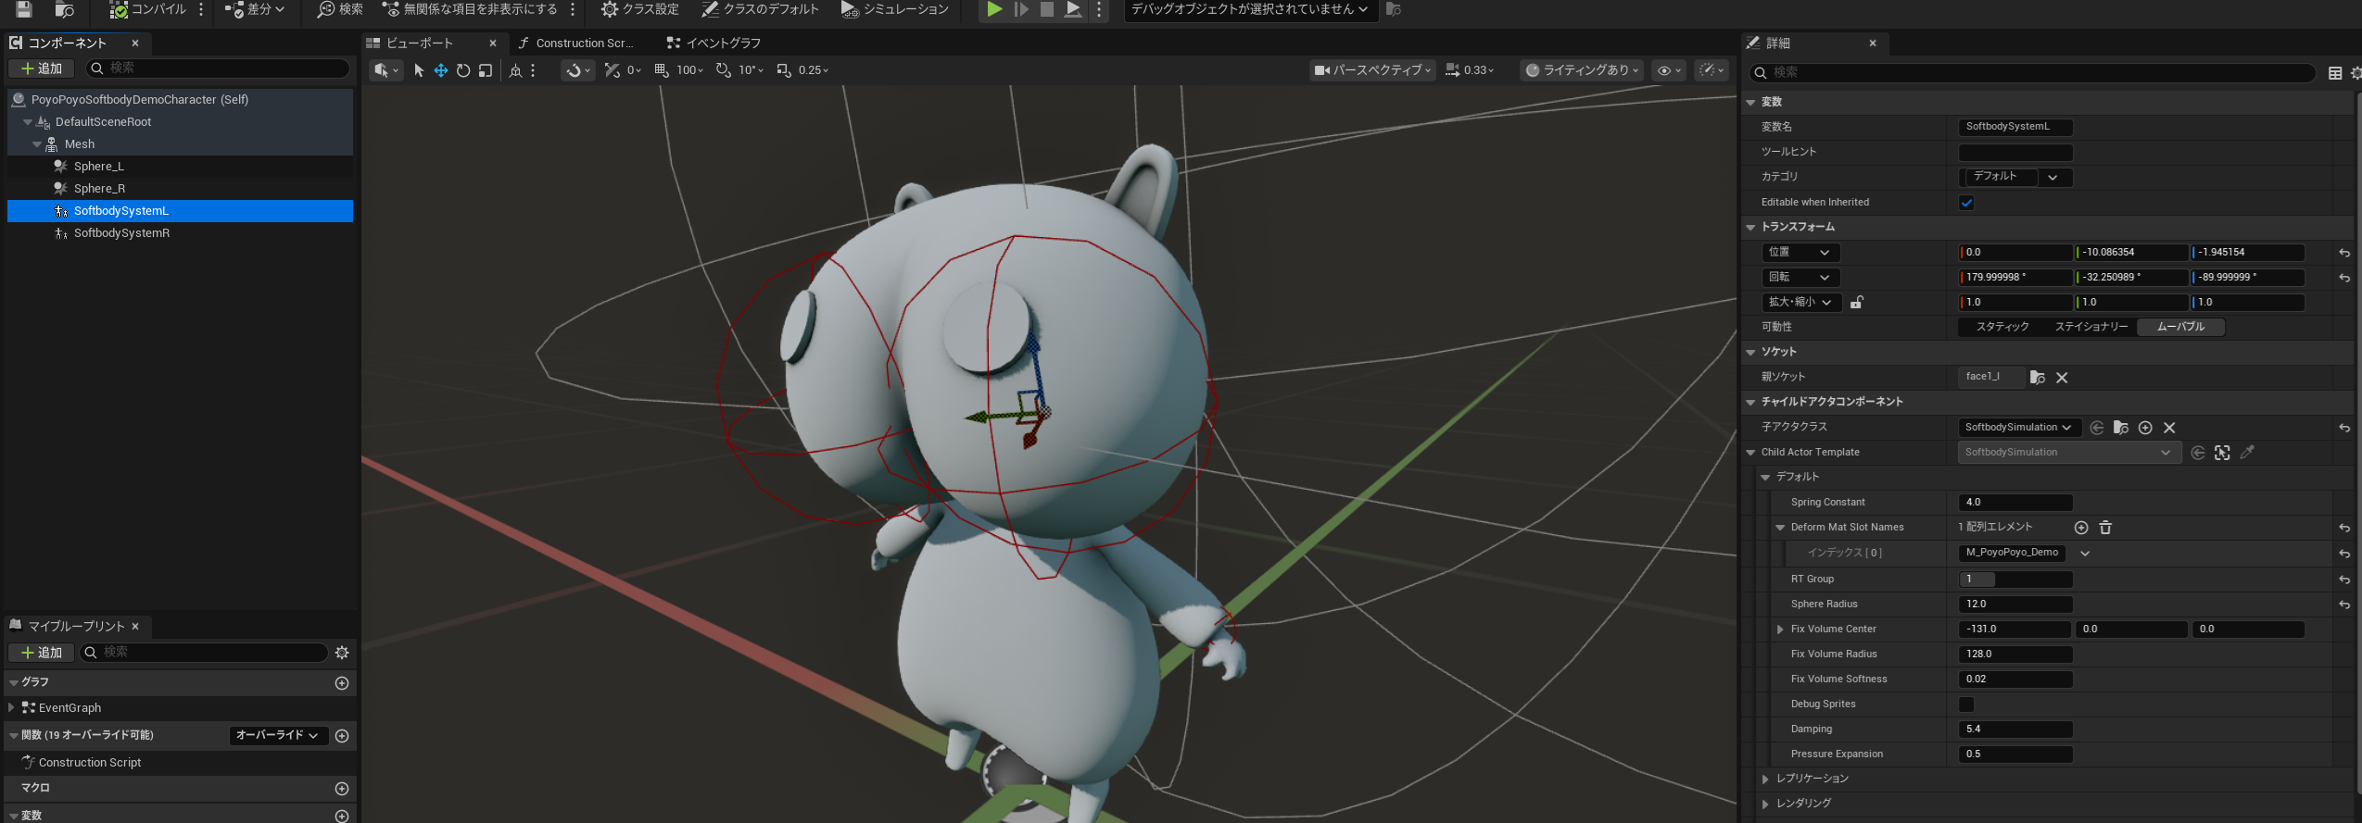Select the My Blueprint panel tab
2362x823 pixels.
[76, 627]
